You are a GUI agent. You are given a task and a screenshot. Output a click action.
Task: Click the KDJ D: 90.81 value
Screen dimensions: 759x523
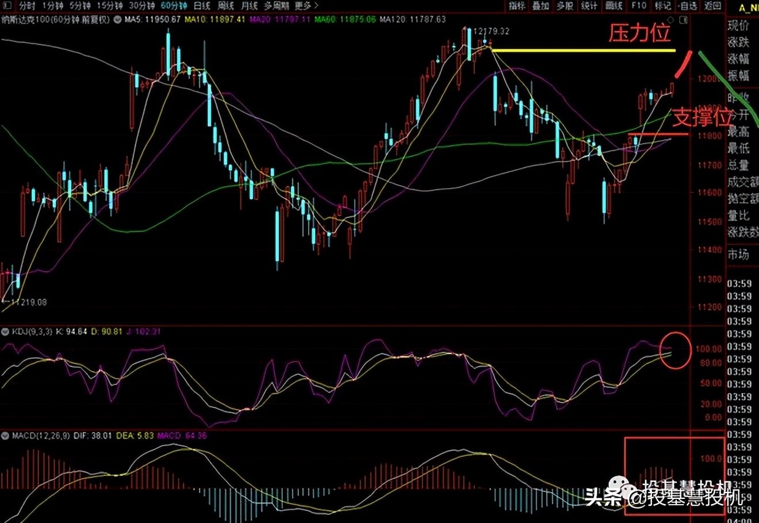tap(106, 332)
